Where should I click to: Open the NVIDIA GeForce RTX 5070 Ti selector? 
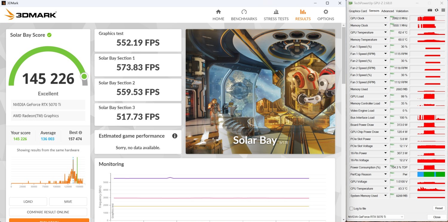coord(376,217)
